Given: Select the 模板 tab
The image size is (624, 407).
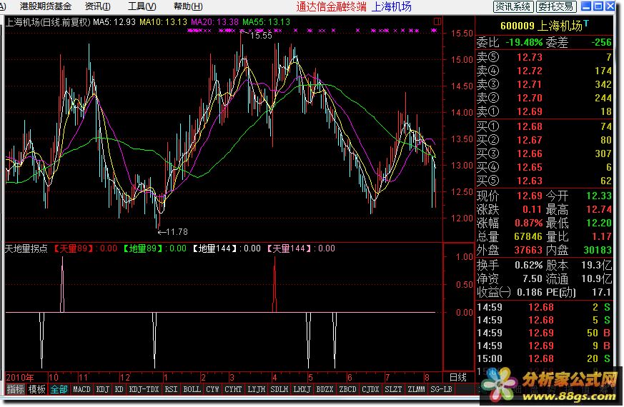Looking at the screenshot, I should click(x=37, y=389).
